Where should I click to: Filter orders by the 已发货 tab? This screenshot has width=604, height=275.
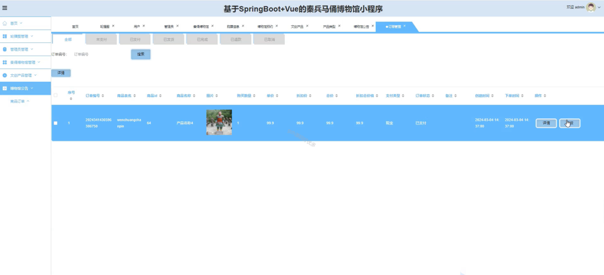click(169, 39)
